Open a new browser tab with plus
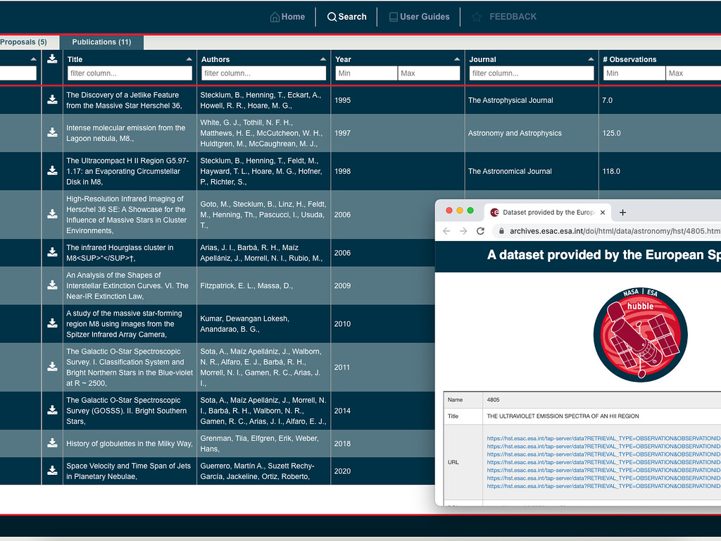 tap(622, 213)
